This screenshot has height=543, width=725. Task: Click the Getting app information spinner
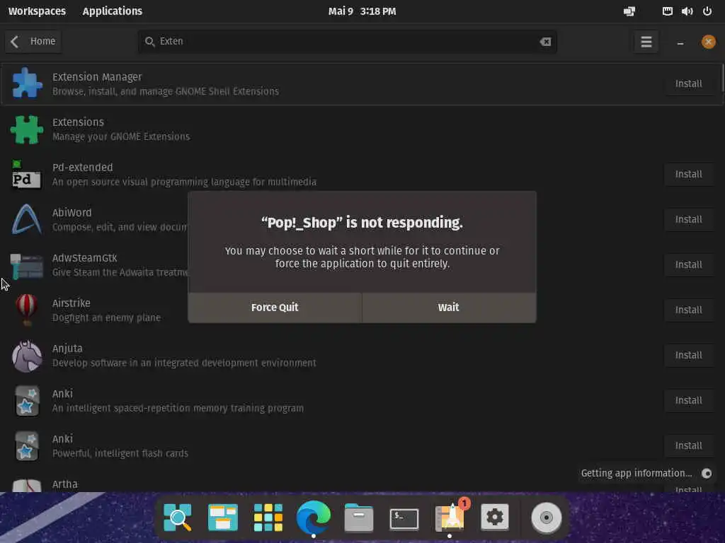point(707,473)
